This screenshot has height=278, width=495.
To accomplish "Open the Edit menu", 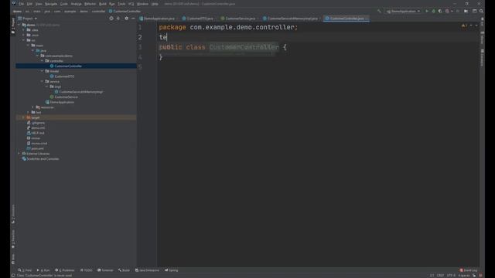I will [29, 4].
